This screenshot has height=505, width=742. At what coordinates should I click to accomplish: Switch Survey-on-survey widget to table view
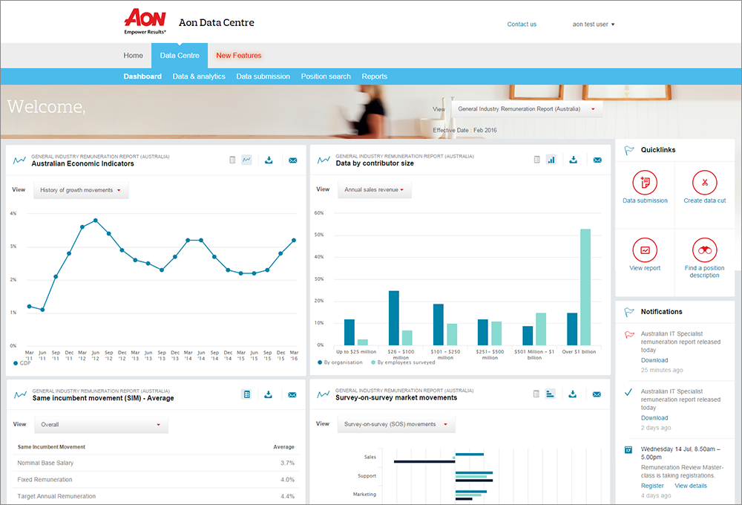(536, 394)
